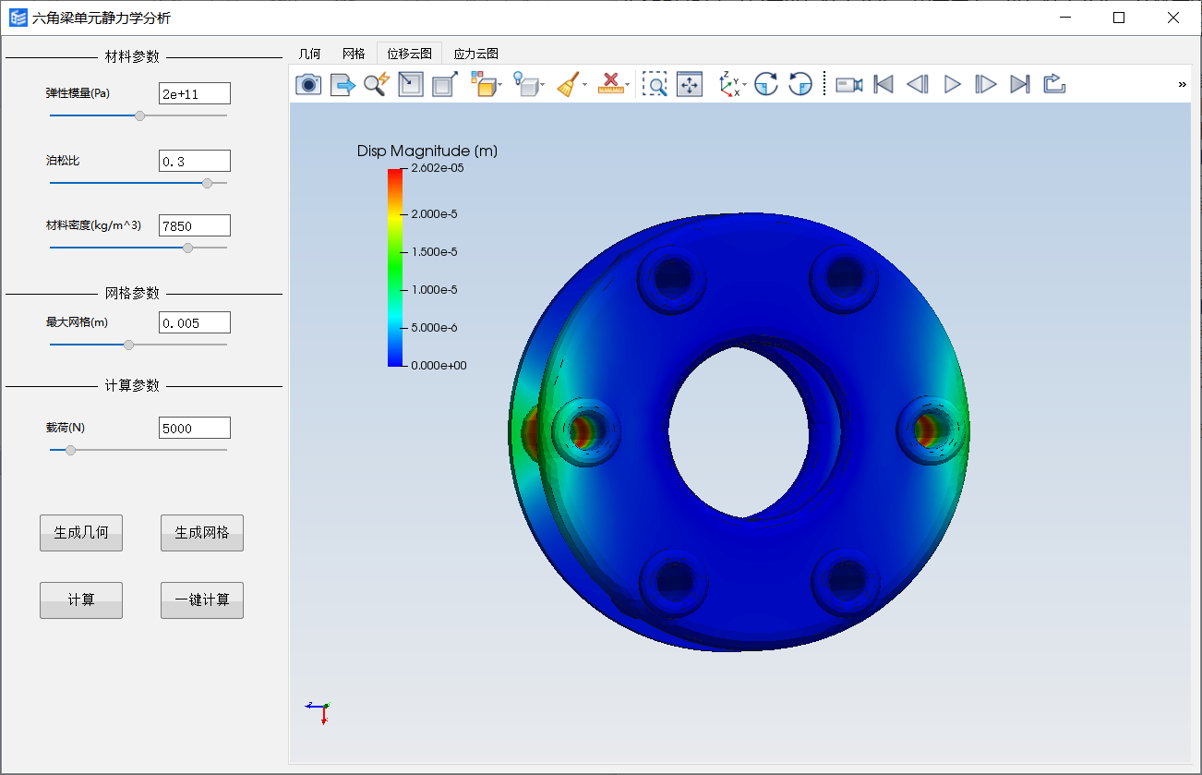Click the broom clear icon
The height and width of the screenshot is (775, 1202).
click(x=568, y=85)
